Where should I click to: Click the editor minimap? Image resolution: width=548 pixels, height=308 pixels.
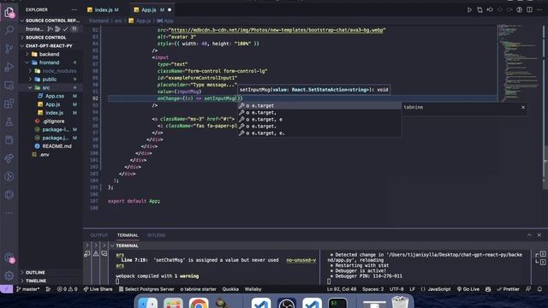(519, 62)
